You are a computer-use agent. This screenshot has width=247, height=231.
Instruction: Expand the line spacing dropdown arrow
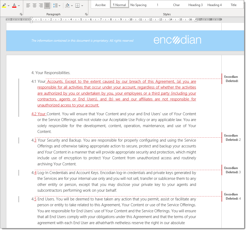coord(60,6)
